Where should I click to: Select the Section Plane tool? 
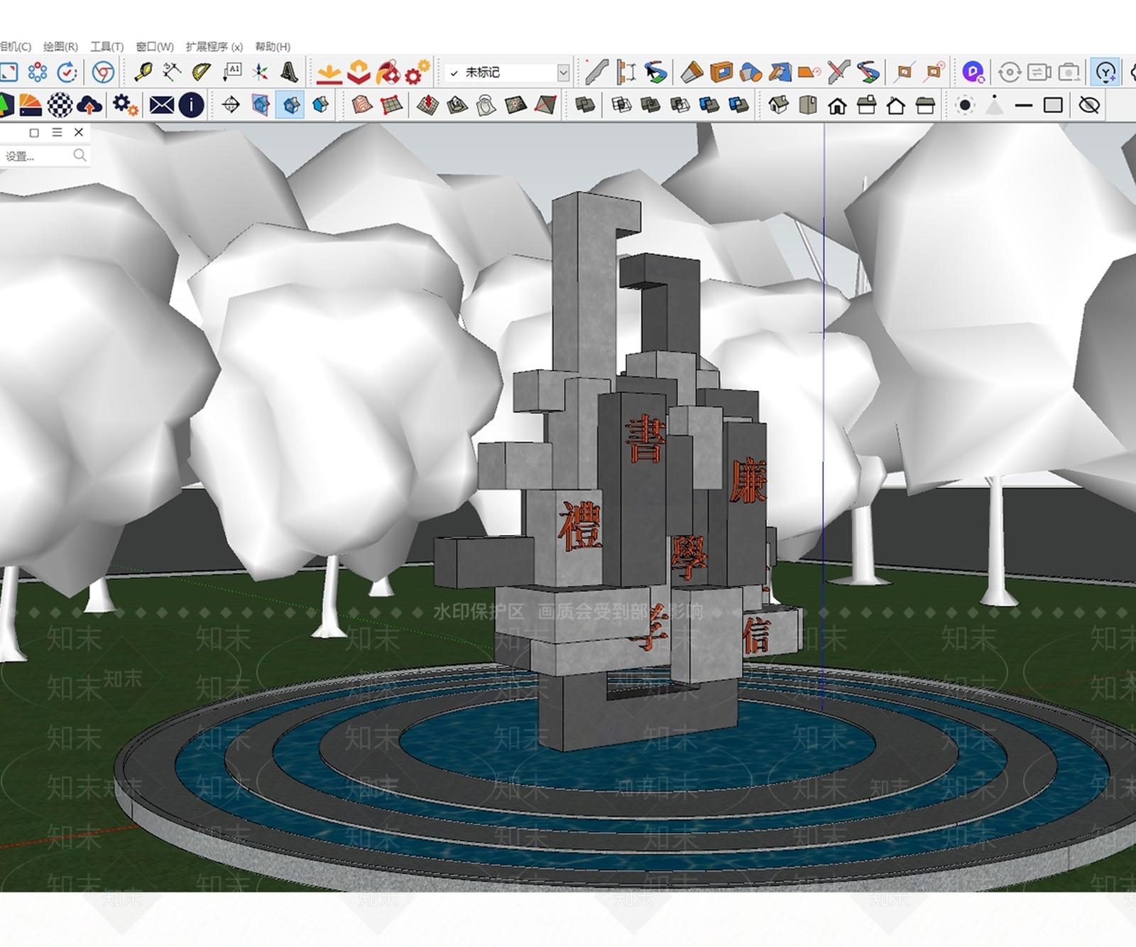[231, 105]
